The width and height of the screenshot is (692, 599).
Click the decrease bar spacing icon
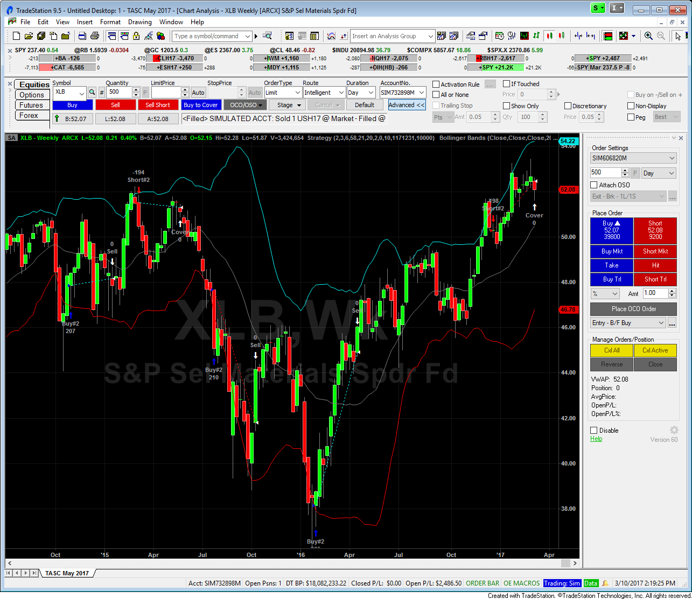point(578,36)
